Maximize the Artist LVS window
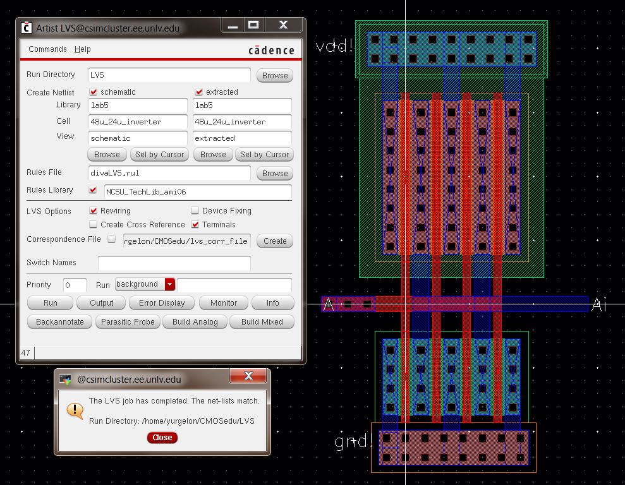The width and height of the screenshot is (625, 485). pyautogui.click(x=254, y=25)
